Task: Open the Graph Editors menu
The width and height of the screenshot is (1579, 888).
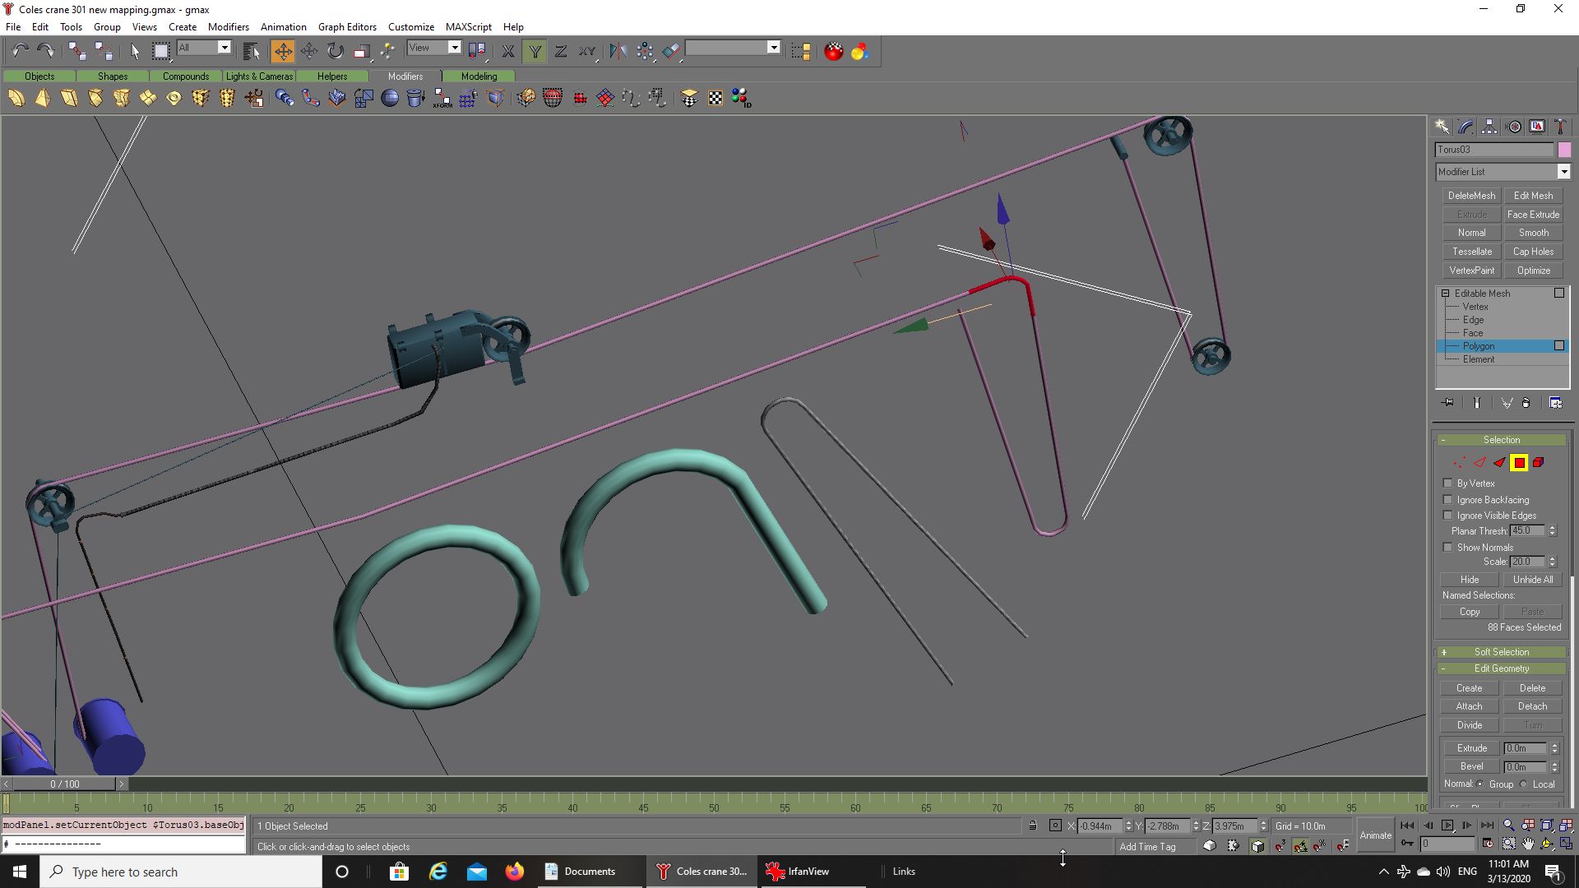Action: pos(347,26)
